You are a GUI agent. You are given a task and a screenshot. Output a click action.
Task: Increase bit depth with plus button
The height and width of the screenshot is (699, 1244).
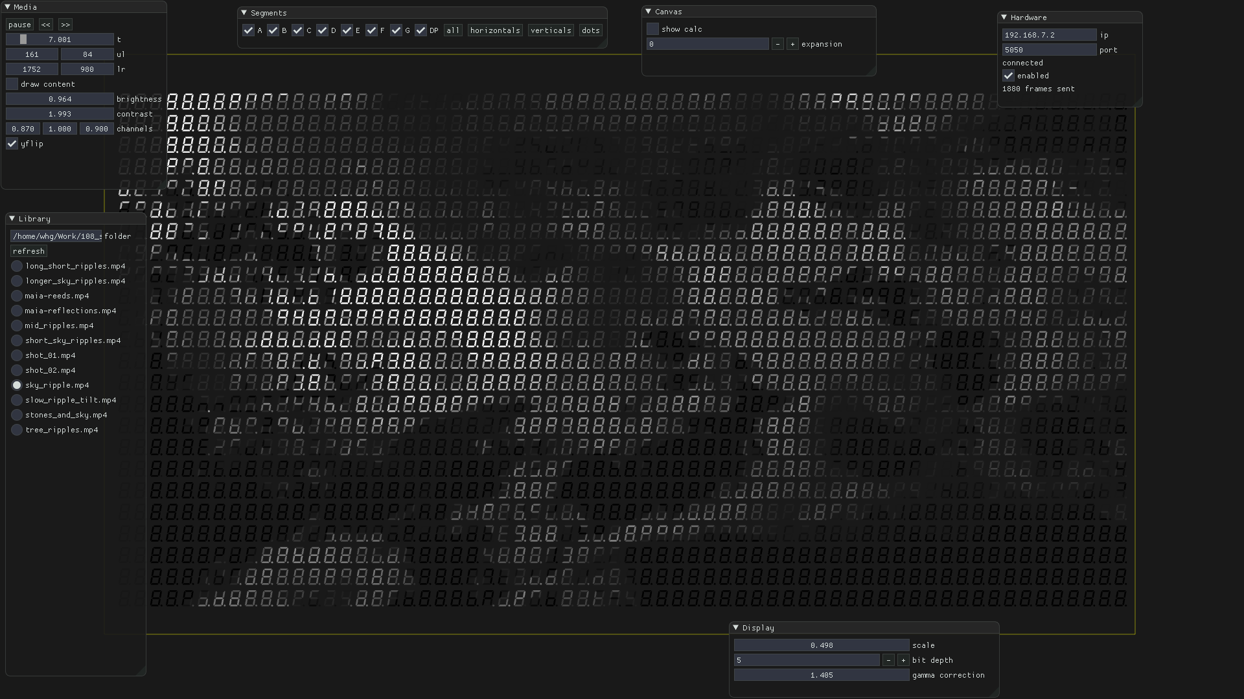[903, 660]
